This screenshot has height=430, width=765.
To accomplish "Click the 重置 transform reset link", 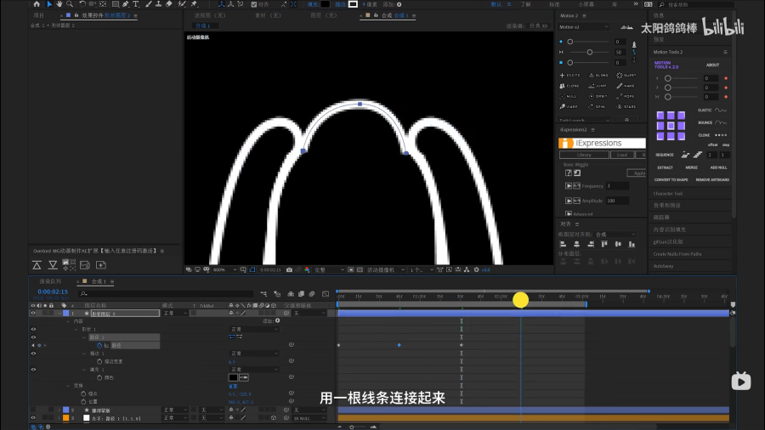I will [233, 386].
